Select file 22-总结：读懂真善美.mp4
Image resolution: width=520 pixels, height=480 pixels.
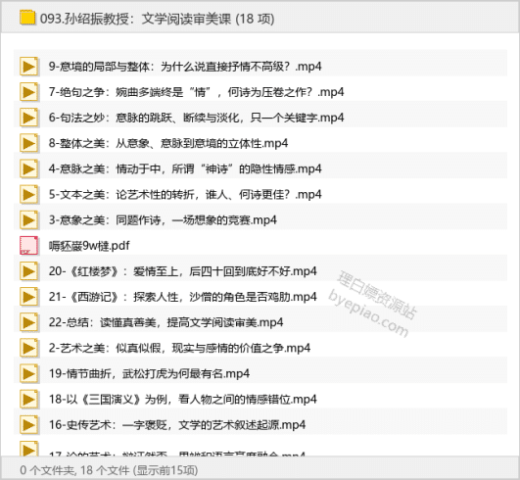165,322
